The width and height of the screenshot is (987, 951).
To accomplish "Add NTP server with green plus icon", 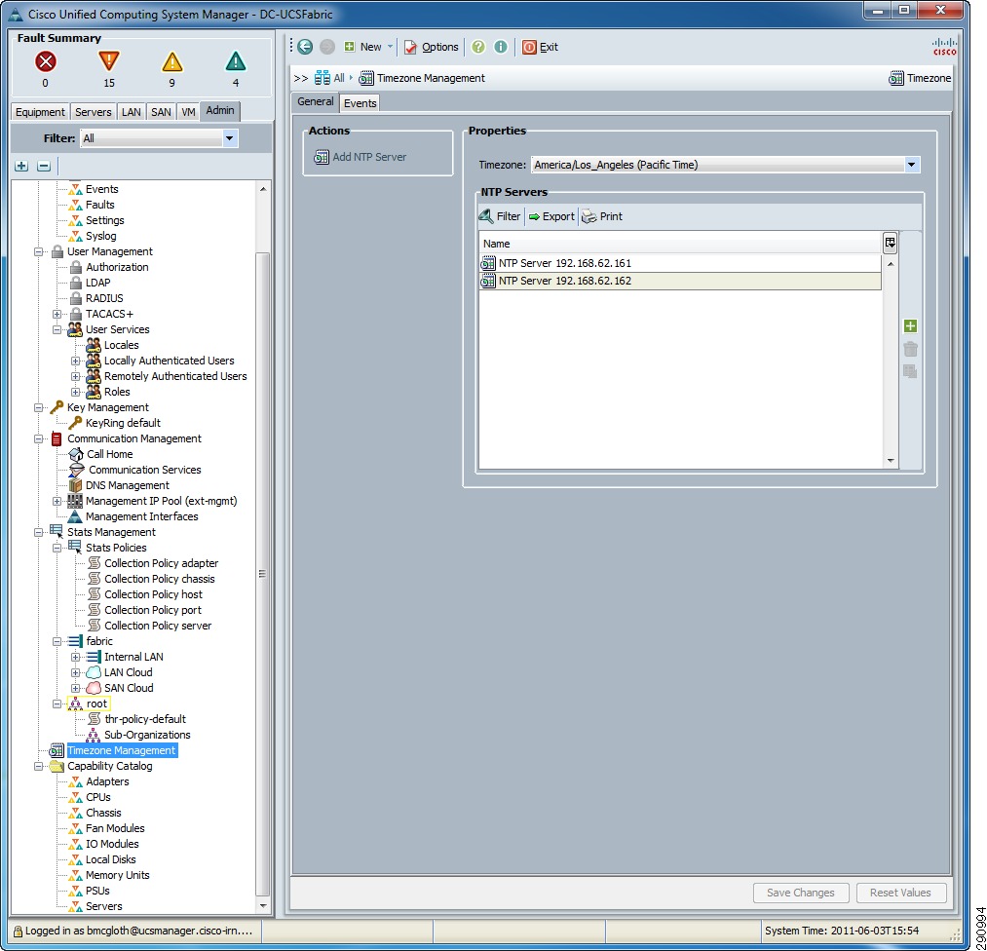I will point(910,326).
